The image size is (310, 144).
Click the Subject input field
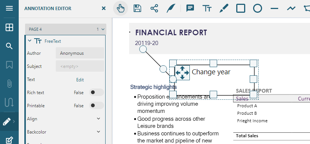coord(80,66)
